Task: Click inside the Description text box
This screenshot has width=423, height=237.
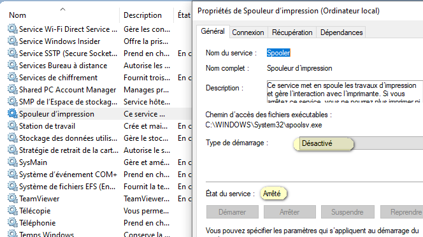Action: pyautogui.click(x=345, y=92)
